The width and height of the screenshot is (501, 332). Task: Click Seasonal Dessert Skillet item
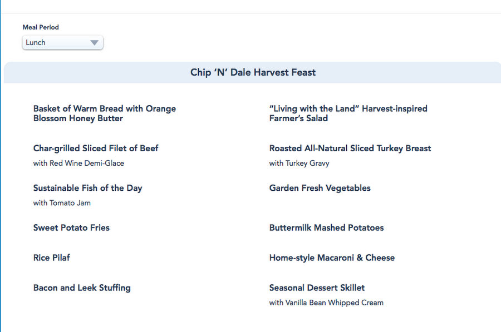[x=317, y=288]
